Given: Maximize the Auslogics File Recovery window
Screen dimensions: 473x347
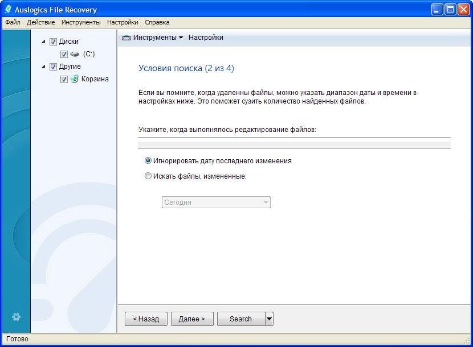Looking at the screenshot, I should coord(450,10).
